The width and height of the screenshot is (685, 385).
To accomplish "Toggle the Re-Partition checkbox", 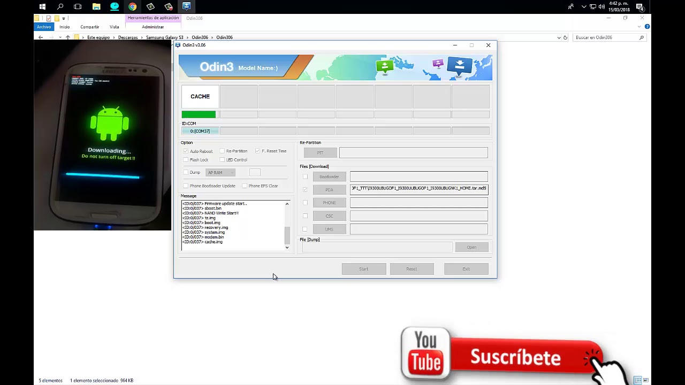I will tap(222, 151).
